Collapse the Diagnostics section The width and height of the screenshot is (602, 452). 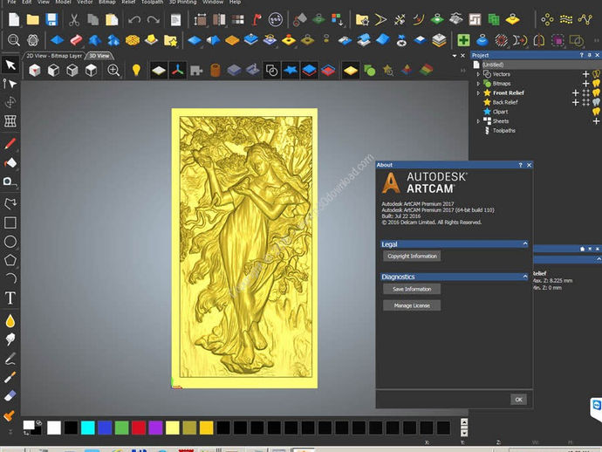[525, 277]
